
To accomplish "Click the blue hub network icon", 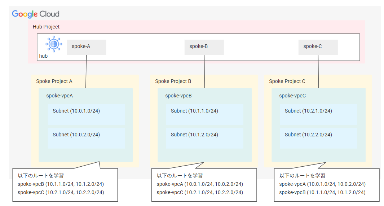I will coord(53,44).
